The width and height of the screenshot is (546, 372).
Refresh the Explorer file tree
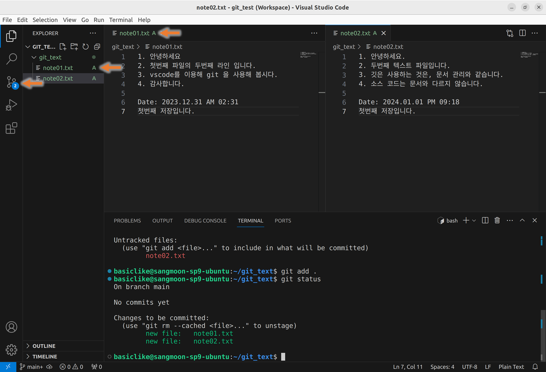coord(86,47)
